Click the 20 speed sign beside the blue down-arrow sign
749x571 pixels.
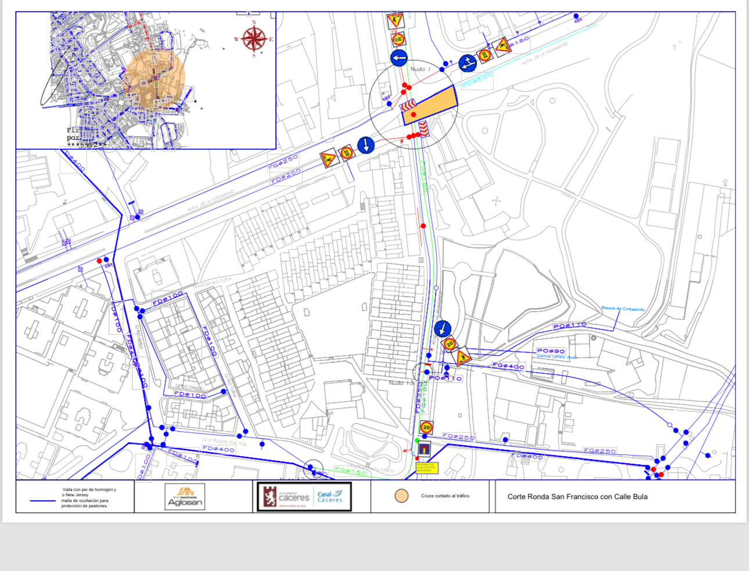pyautogui.click(x=347, y=153)
